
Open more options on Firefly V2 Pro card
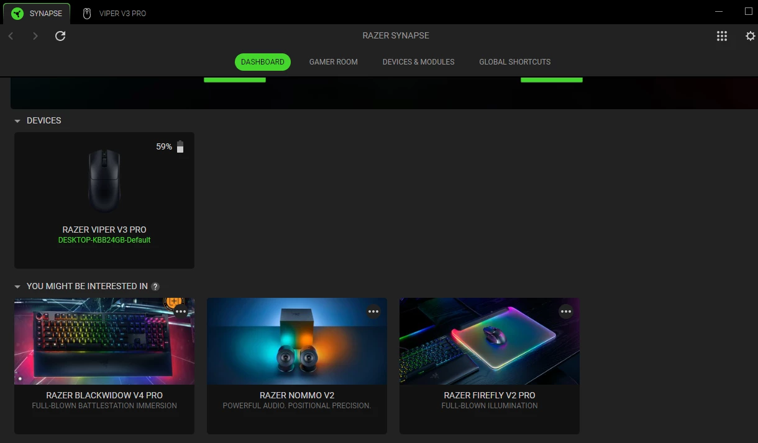[x=566, y=311]
